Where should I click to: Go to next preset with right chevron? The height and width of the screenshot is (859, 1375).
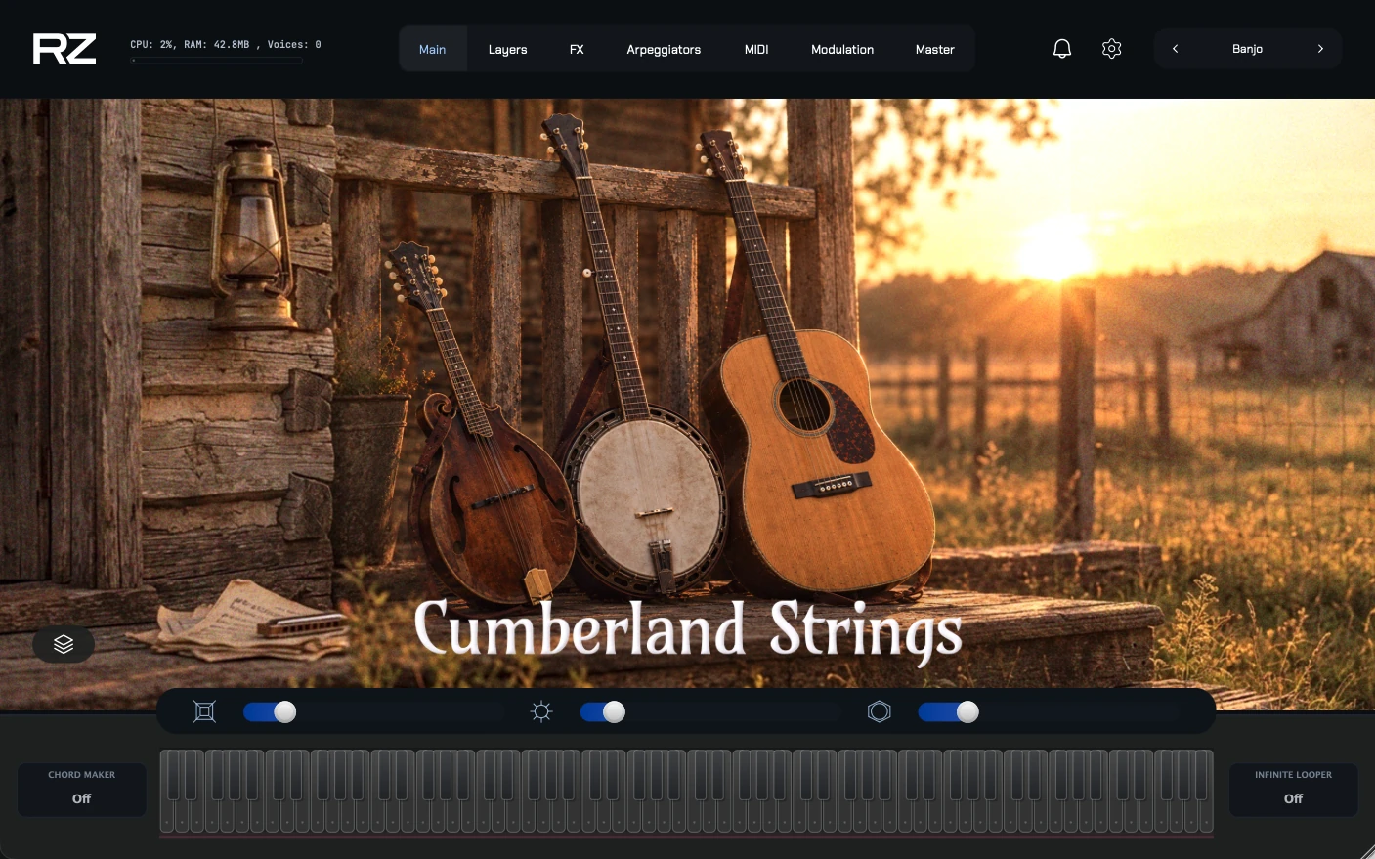coord(1320,49)
